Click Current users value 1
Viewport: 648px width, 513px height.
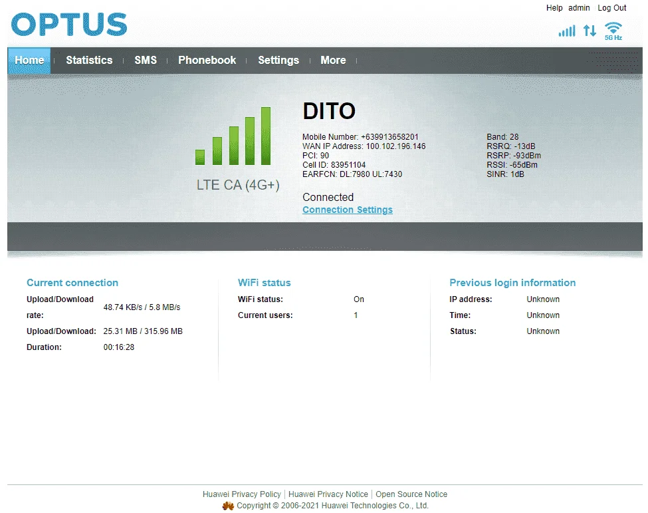pos(356,315)
